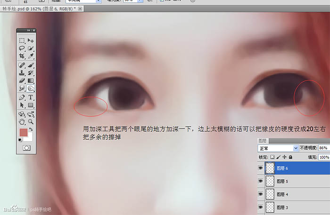Click the 不透明度 opacity field showing 86%
This screenshot has height=215, width=330.
(x=324, y=148)
